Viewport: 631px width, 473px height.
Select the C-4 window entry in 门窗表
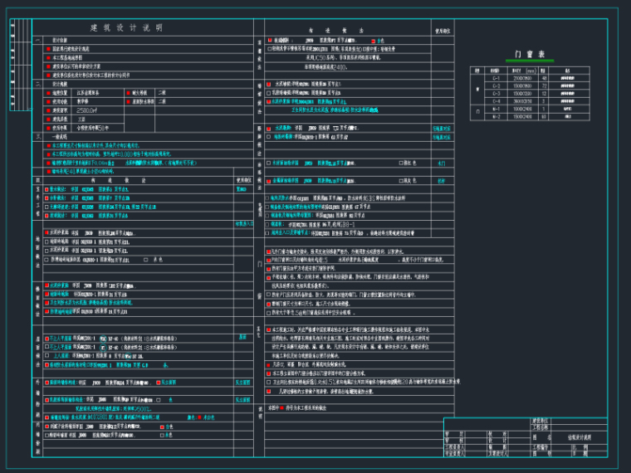[496, 100]
